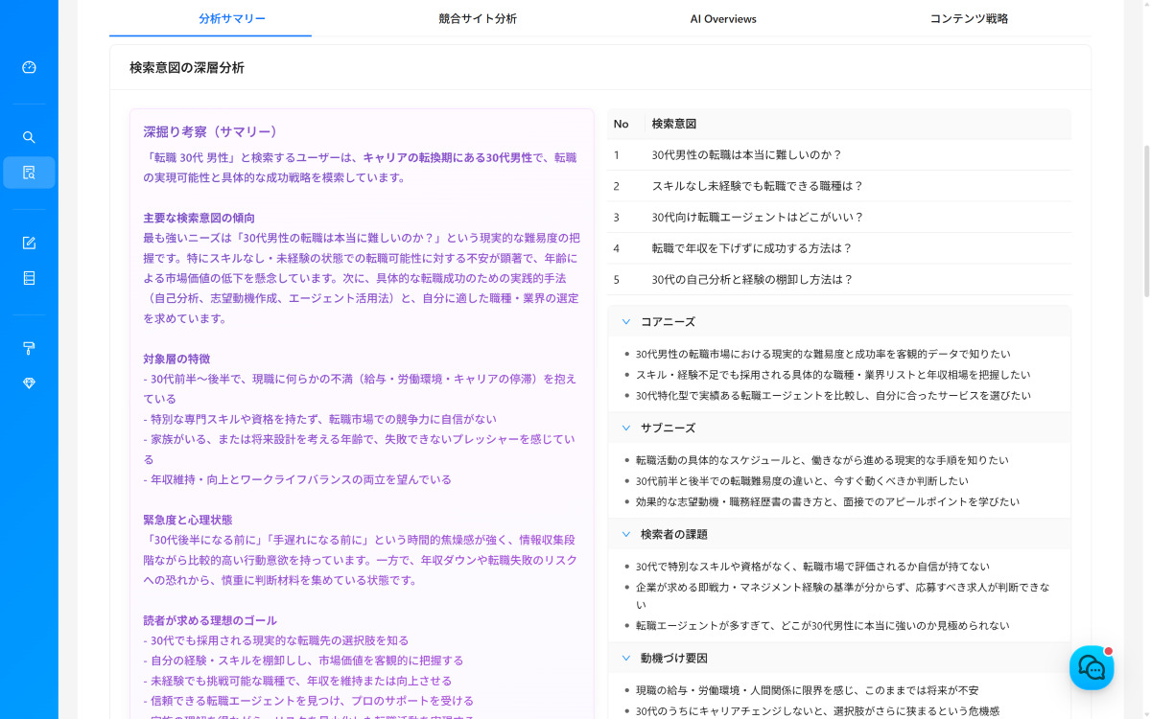Image resolution: width=1151 pixels, height=719 pixels.
Task: Select the active 分析サマリー tab
Action: tap(230, 18)
